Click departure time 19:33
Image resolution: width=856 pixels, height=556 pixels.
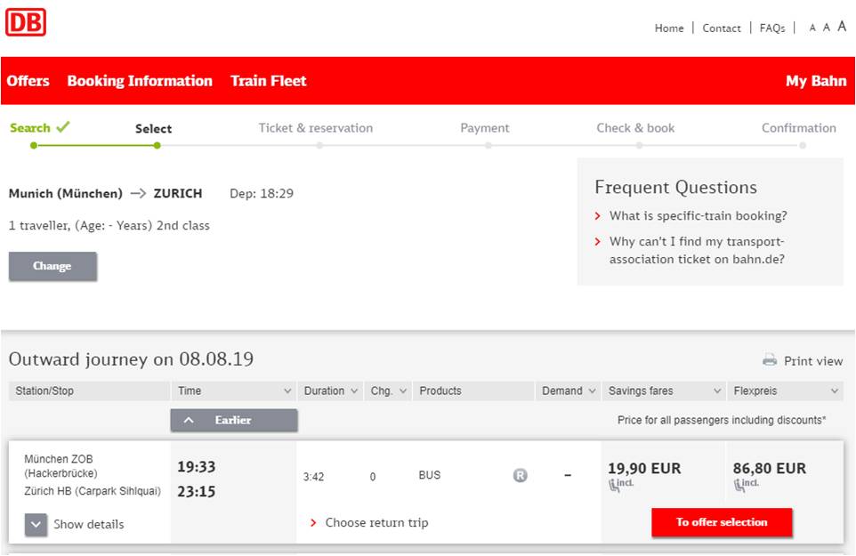(x=196, y=467)
